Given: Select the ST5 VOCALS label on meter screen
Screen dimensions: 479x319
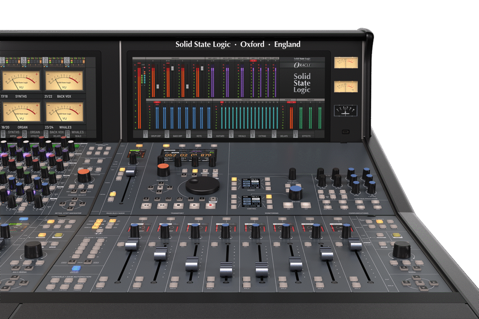Looking at the screenshot, I should point(239,134).
